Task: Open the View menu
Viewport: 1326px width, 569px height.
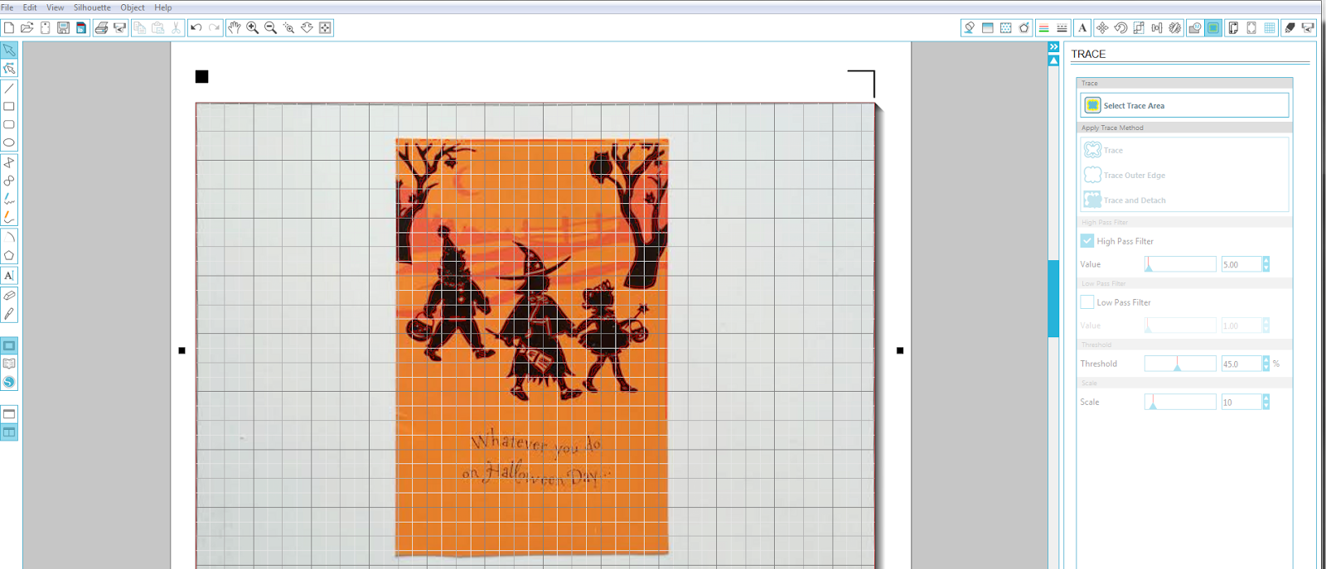Action: (x=55, y=7)
